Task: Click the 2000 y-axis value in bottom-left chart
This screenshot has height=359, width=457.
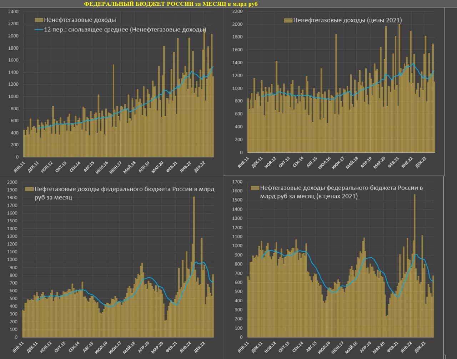Action: [12, 182]
